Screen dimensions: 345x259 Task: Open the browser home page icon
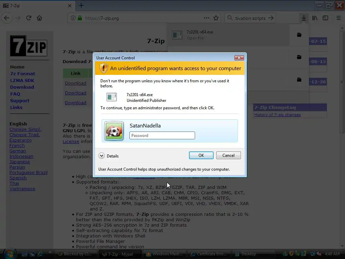39,18
